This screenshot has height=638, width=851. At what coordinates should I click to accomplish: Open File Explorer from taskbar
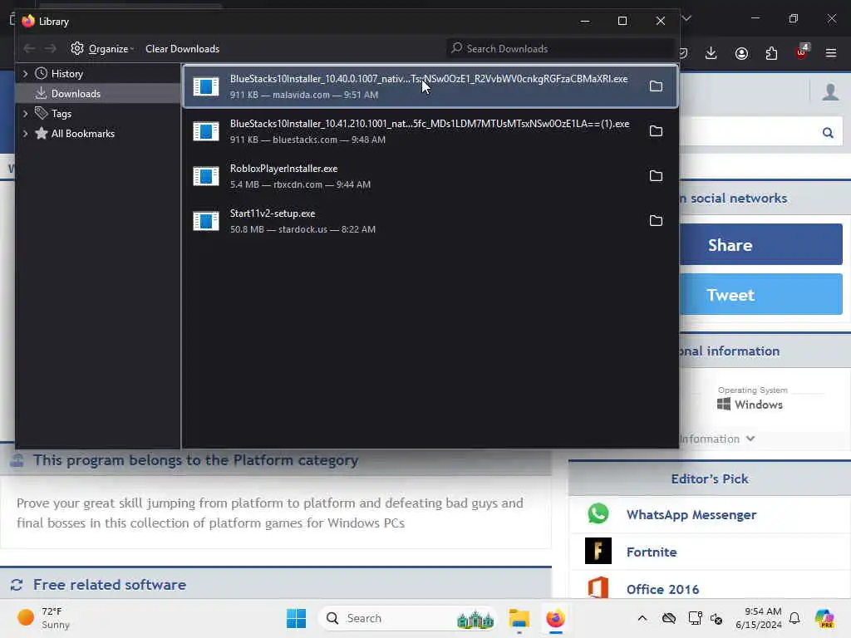coord(519,618)
